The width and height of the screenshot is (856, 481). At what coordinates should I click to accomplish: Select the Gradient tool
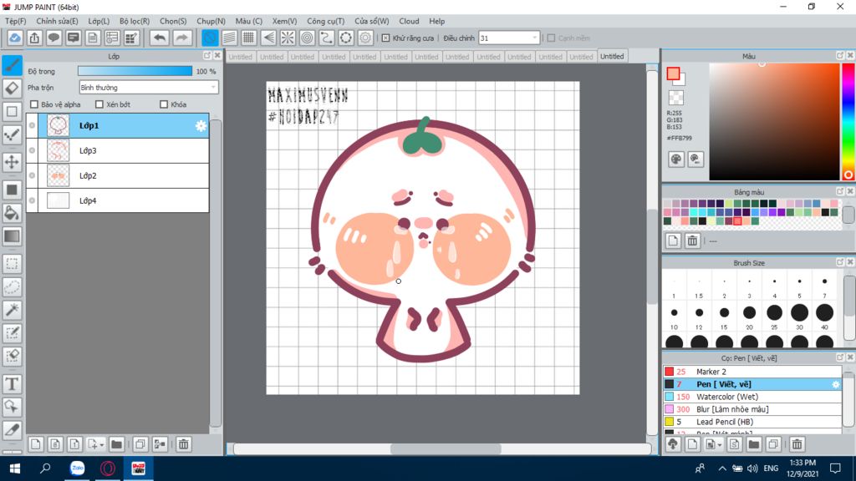click(x=12, y=236)
